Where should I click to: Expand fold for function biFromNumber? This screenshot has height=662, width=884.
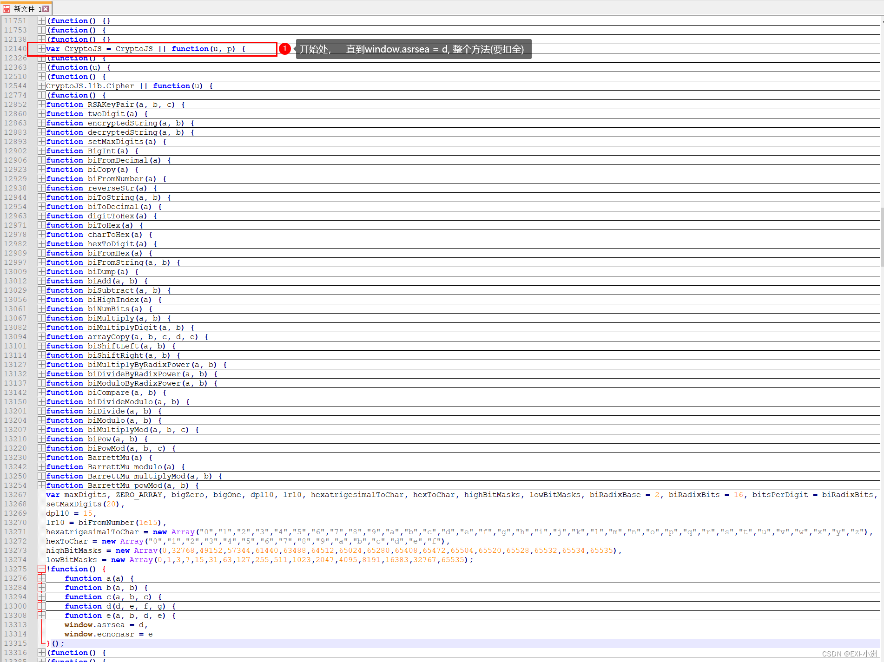(41, 179)
